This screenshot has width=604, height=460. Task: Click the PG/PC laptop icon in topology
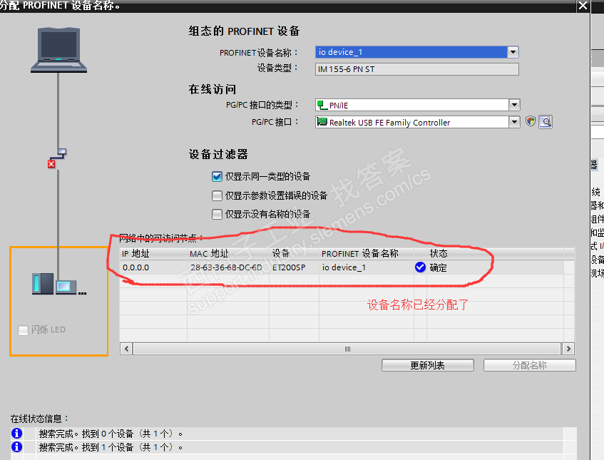(x=58, y=50)
